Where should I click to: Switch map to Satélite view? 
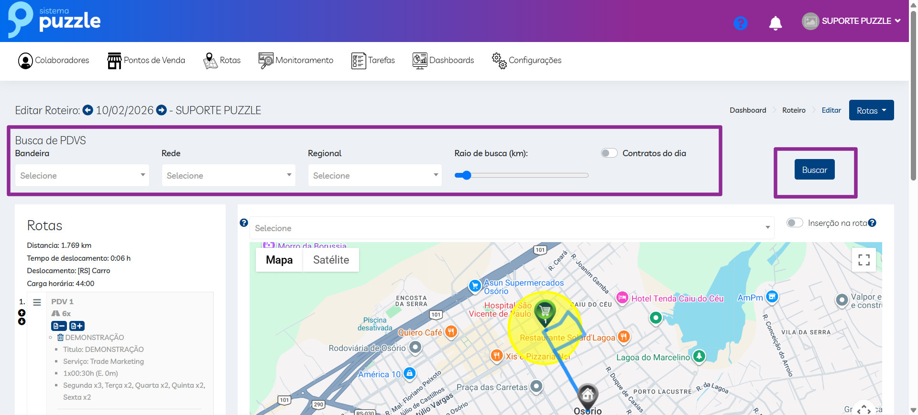pos(331,260)
